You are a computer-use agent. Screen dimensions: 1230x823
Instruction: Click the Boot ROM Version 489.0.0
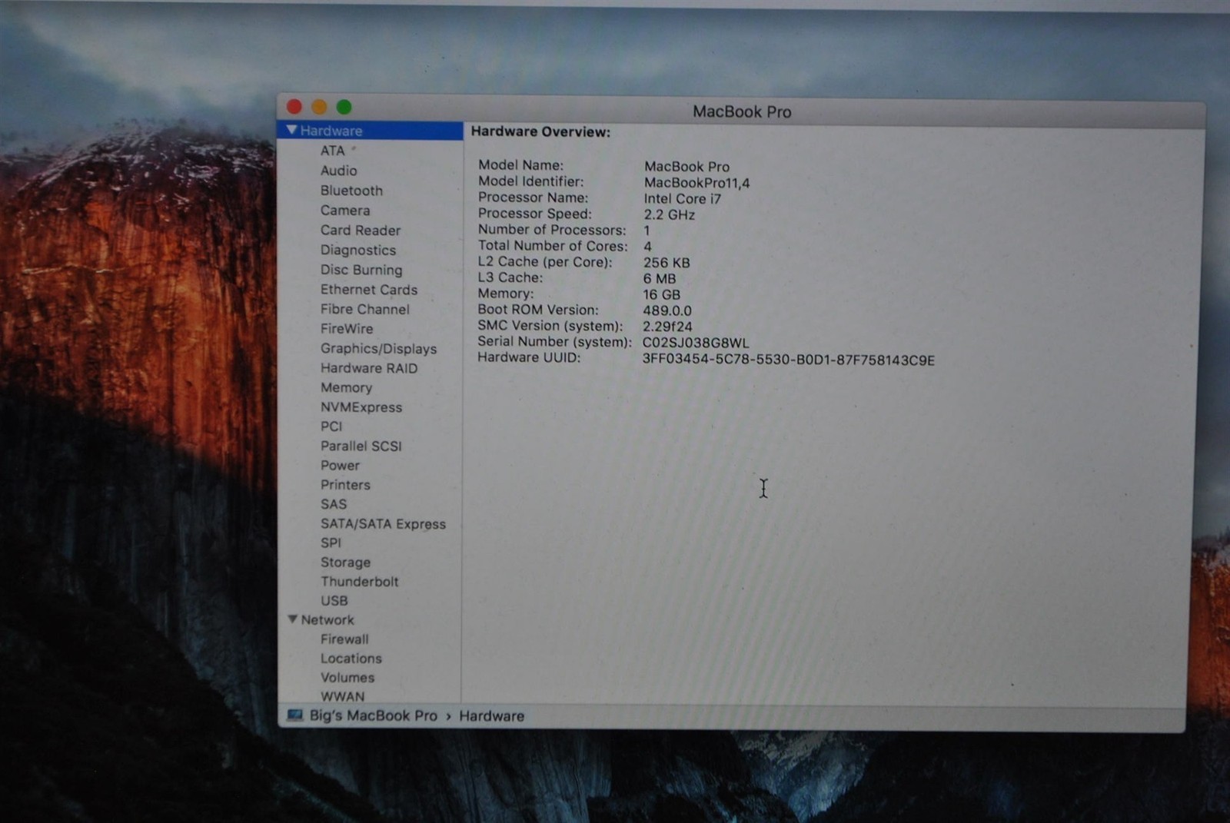667,311
